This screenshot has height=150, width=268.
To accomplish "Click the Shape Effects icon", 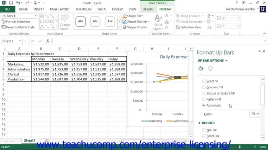I will [x=125, y=27].
